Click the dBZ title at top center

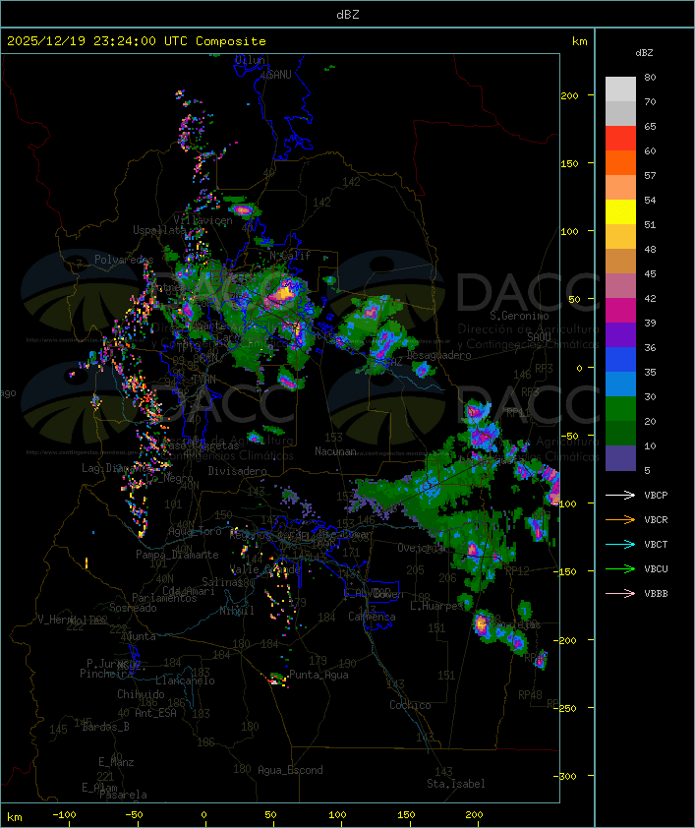(348, 14)
